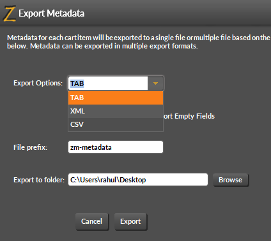Click the selected TAB text in combo box

pyautogui.click(x=77, y=84)
